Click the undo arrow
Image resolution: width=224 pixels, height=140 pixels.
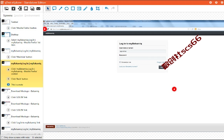pos(106,8)
